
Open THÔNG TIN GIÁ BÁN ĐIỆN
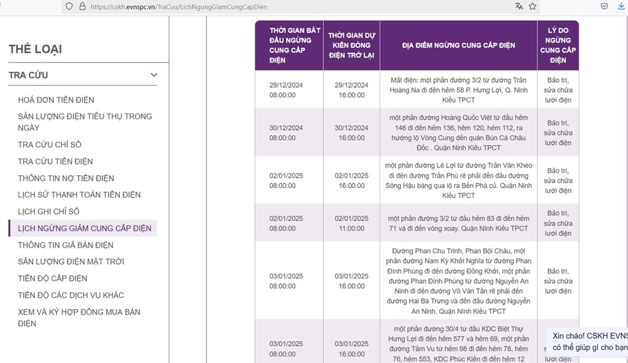pyautogui.click(x=66, y=245)
